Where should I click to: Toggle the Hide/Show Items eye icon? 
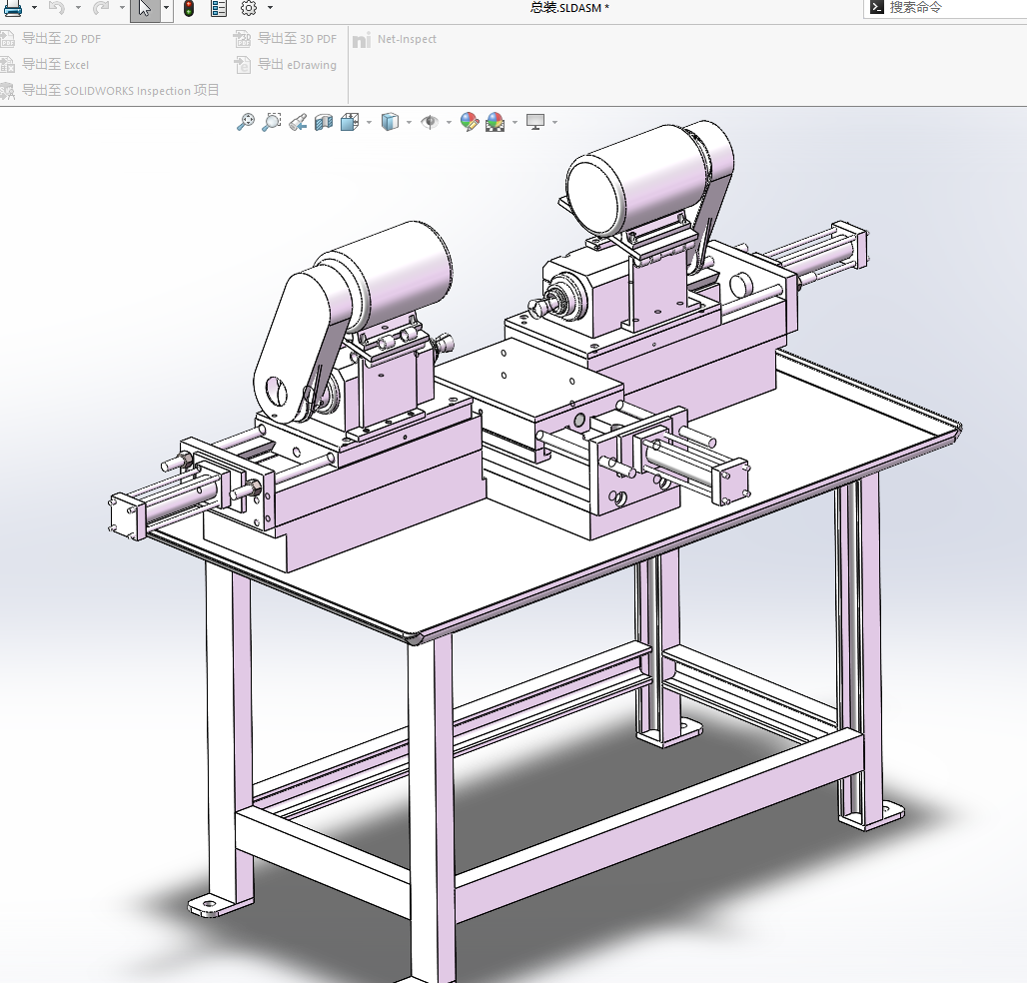click(430, 122)
